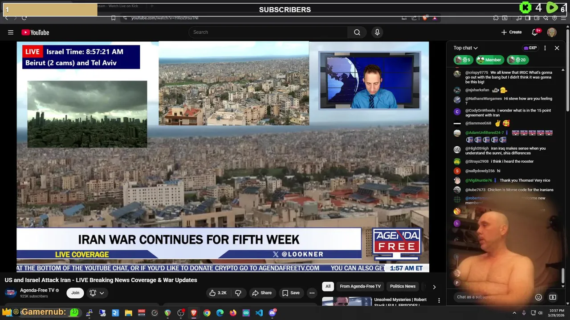570x320 pixels.
Task: Open the 0XP crown points badge
Action: tap(530, 48)
